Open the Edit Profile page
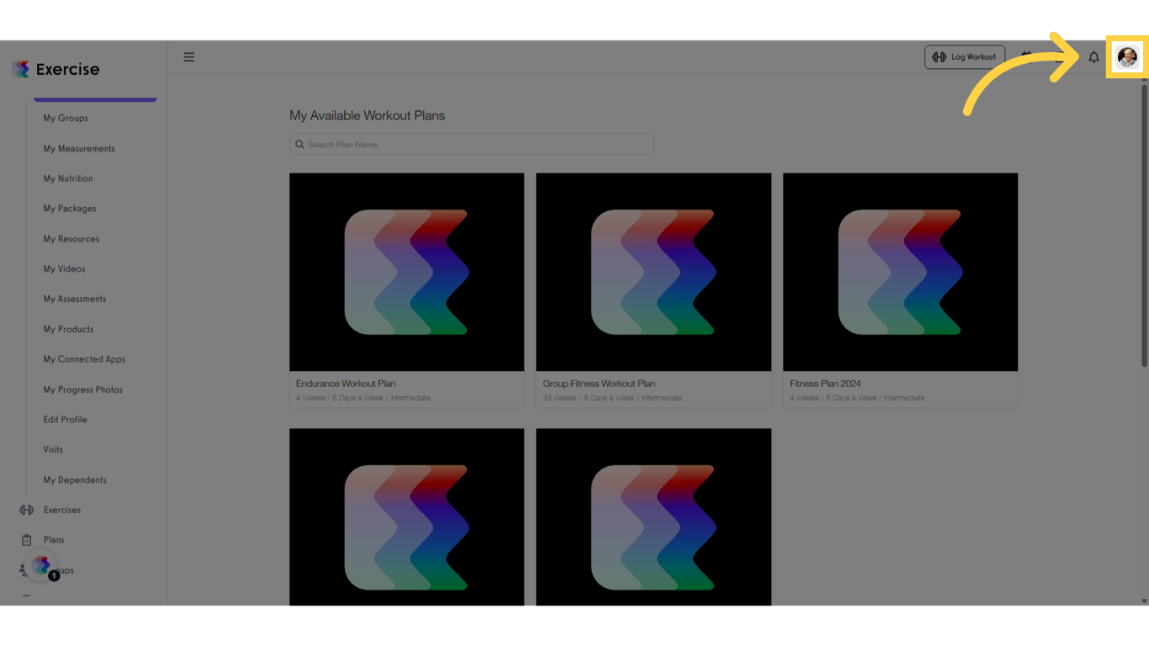The height and width of the screenshot is (646, 1149). [66, 420]
